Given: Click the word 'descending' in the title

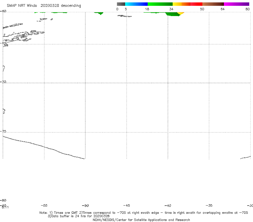Looking at the screenshot, I should coord(71,6).
